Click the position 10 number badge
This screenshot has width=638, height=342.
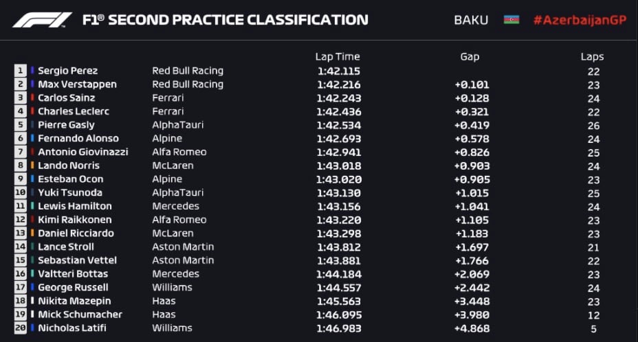(x=21, y=193)
